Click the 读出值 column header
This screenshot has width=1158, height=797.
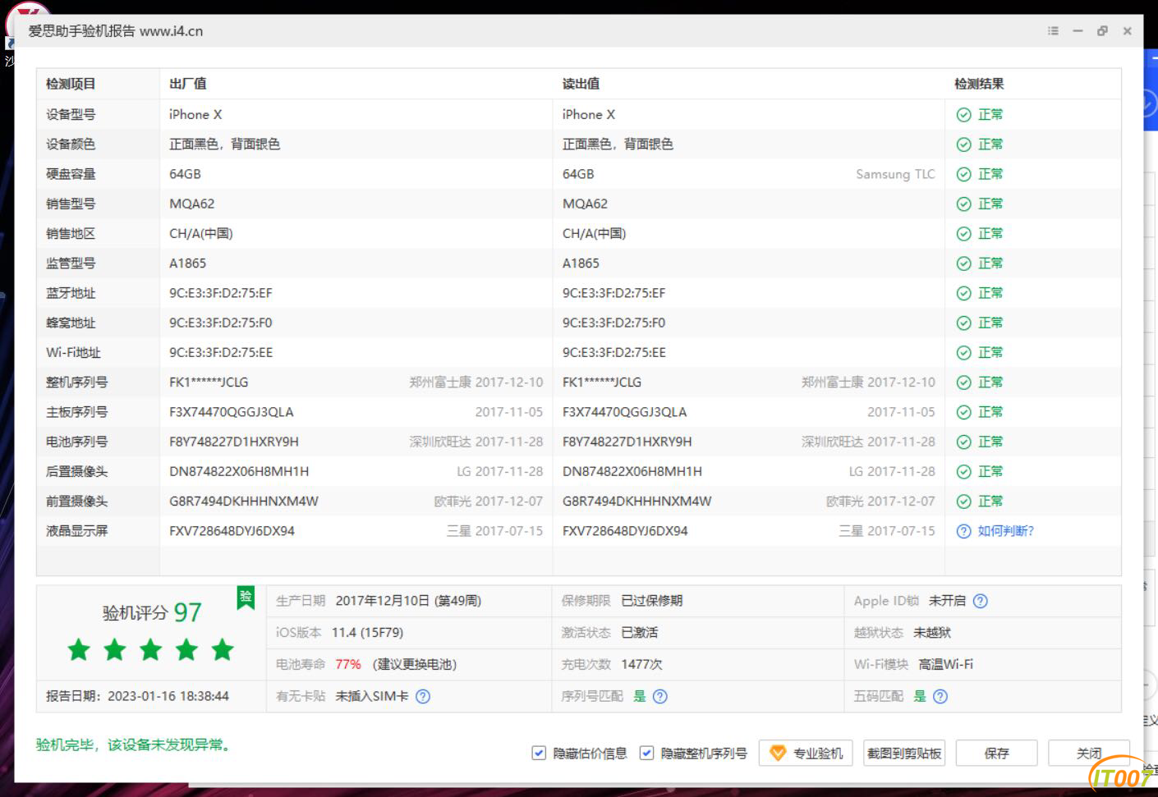pos(581,84)
